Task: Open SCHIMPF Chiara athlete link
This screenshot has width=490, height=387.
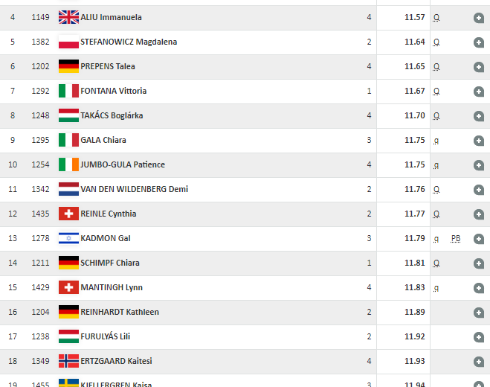Action: (x=109, y=263)
